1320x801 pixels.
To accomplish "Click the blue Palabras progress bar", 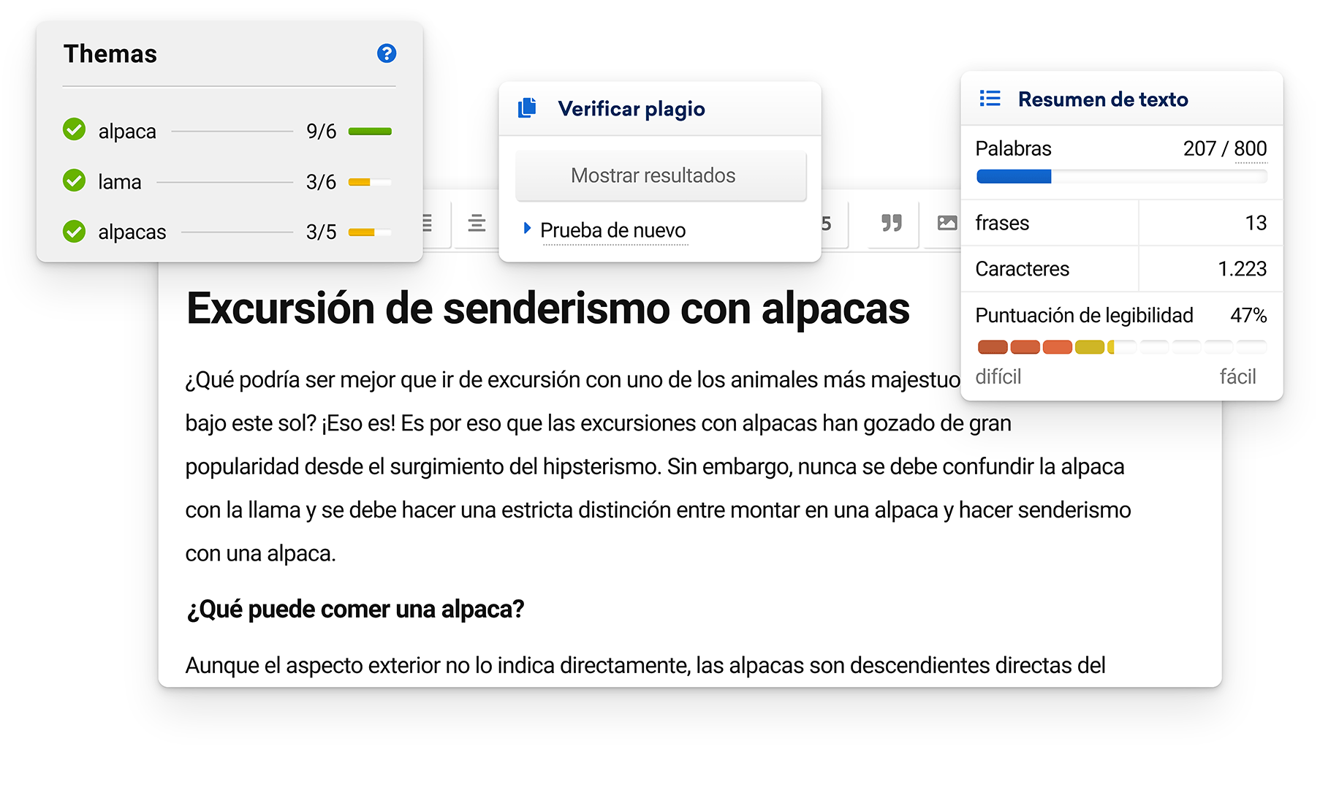I will (1013, 176).
